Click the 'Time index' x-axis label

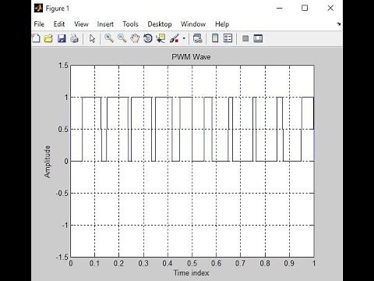[x=192, y=272]
